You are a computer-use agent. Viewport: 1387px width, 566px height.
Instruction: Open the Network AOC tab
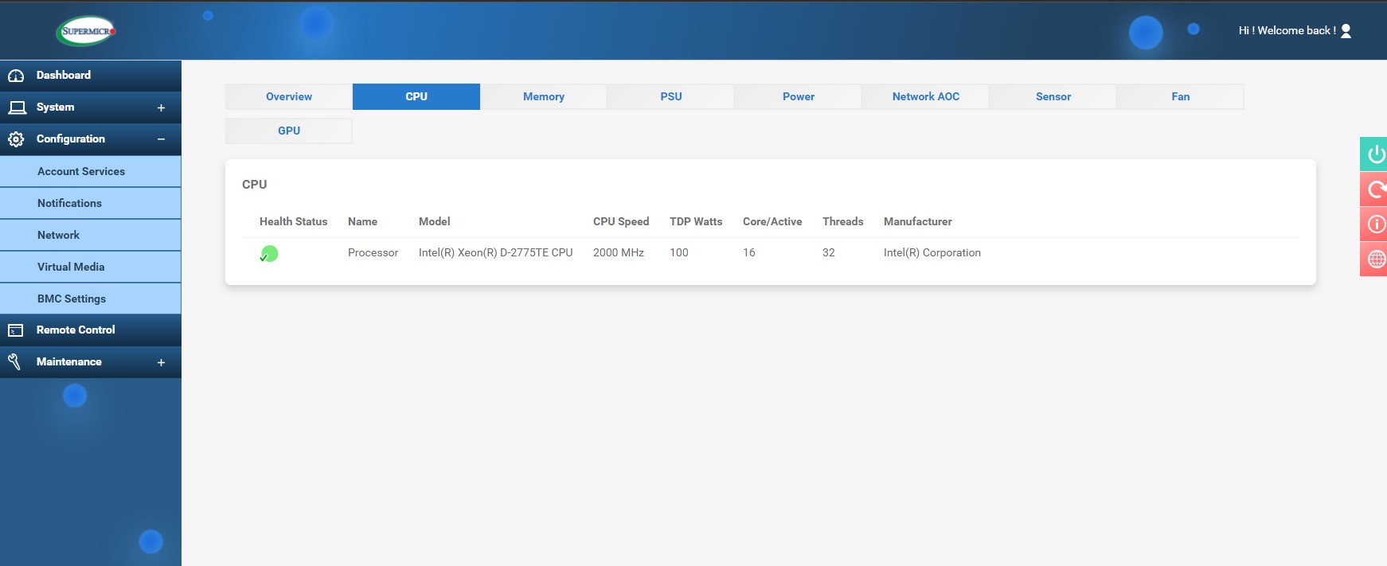(x=925, y=96)
